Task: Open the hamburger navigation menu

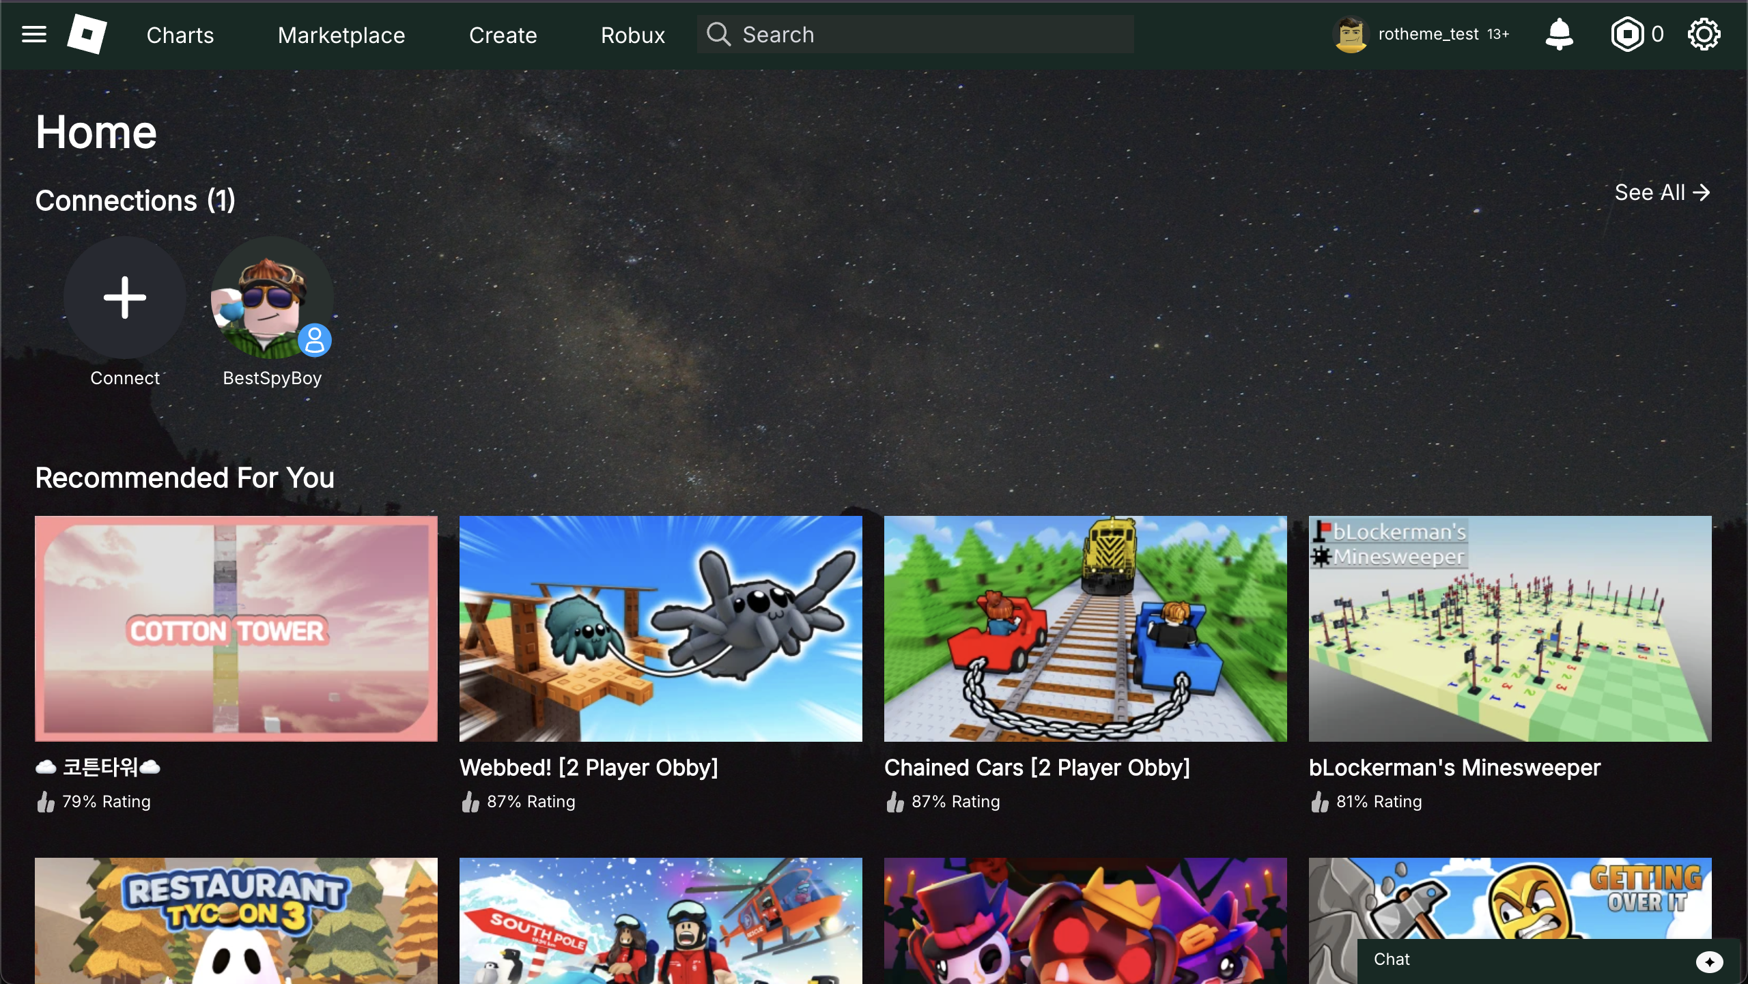Action: (33, 34)
